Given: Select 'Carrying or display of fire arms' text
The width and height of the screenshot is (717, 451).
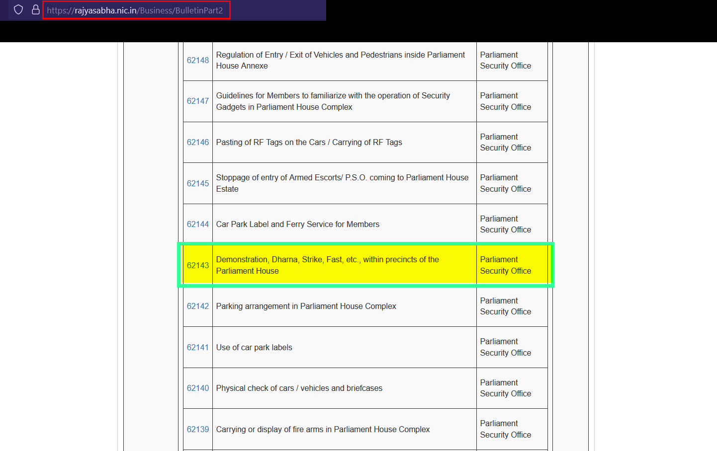Looking at the screenshot, I should tap(323, 429).
